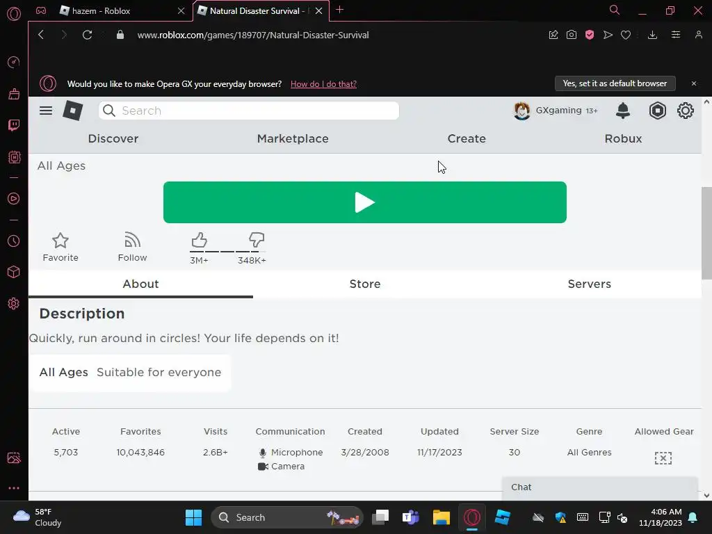Open the shopping bag sidebar icon
Viewport: 712px width, 534px height.
point(14,94)
